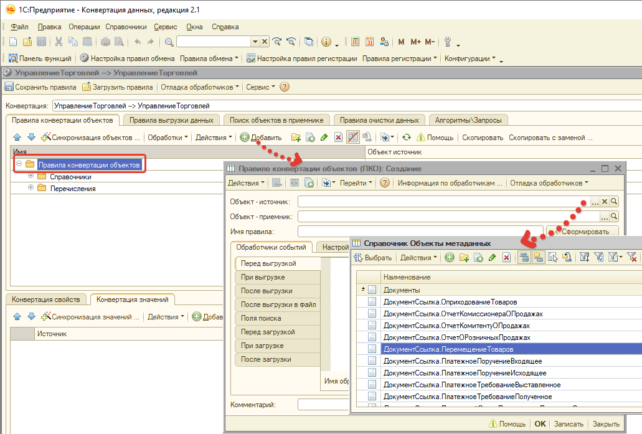The image size is (642, 434).
Task: Click Панель функций toolbar button
Action: pyautogui.click(x=40, y=59)
